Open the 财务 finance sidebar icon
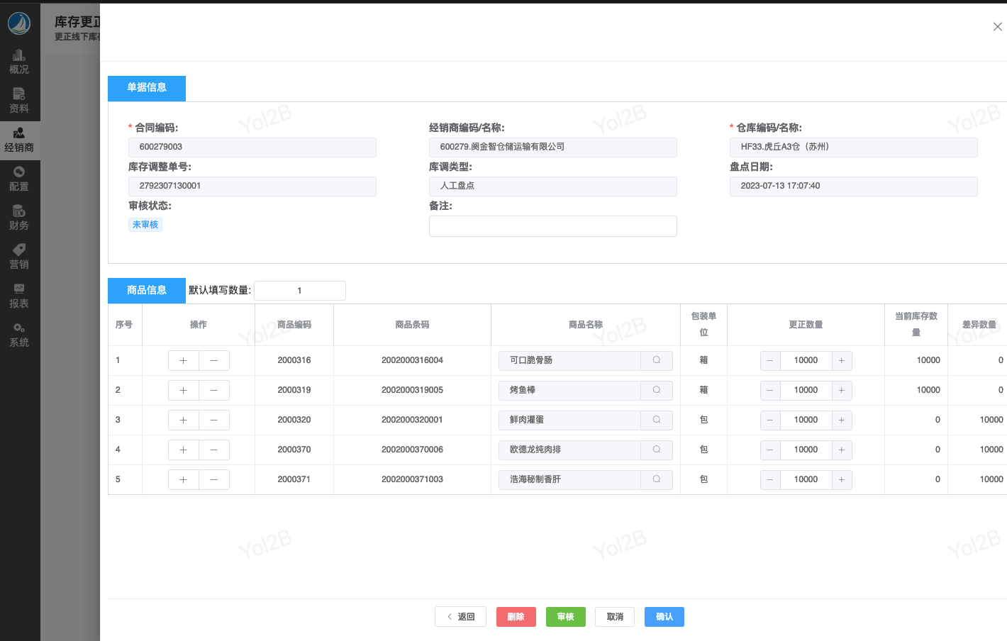This screenshot has width=1007, height=641. (19, 218)
